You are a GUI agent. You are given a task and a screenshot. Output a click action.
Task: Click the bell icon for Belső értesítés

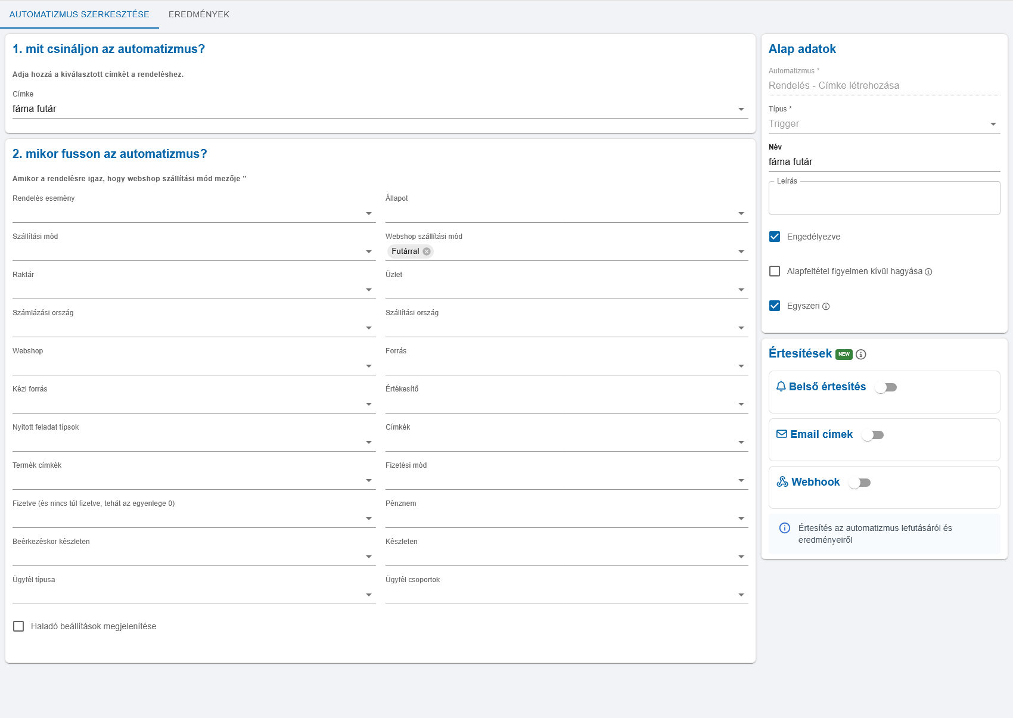click(x=781, y=387)
